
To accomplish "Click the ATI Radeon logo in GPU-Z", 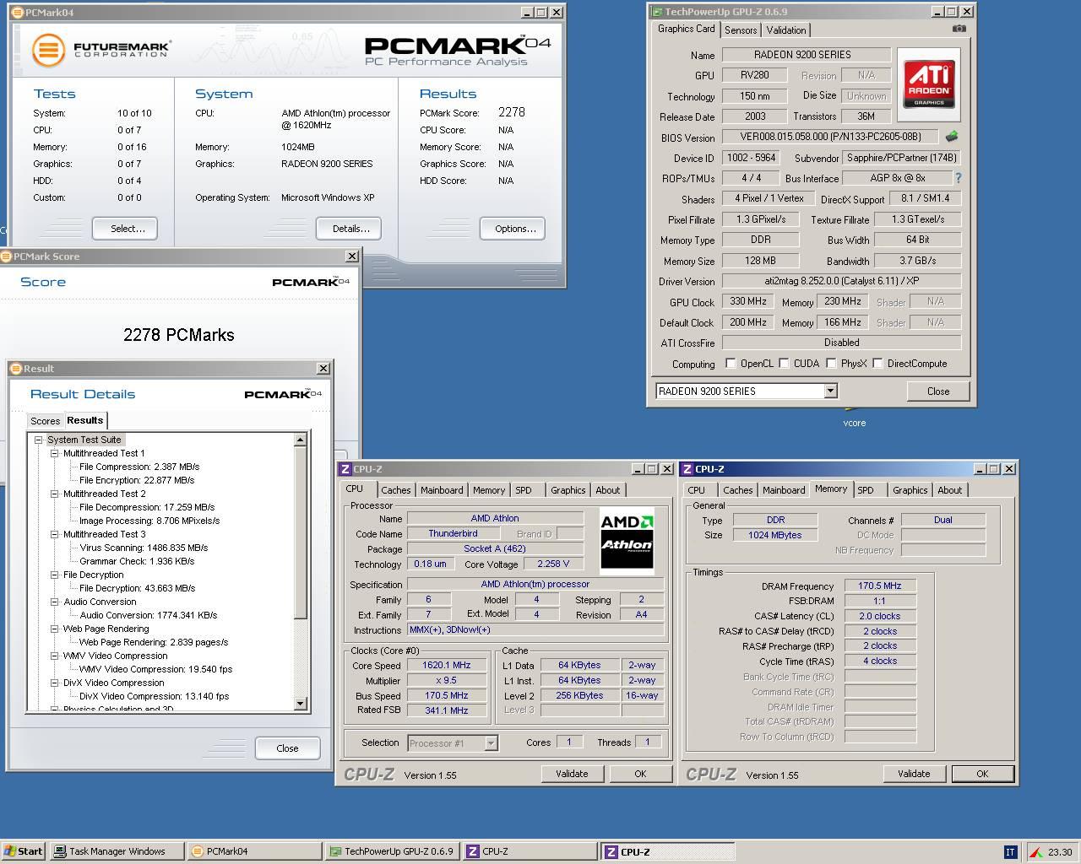I will 930,84.
